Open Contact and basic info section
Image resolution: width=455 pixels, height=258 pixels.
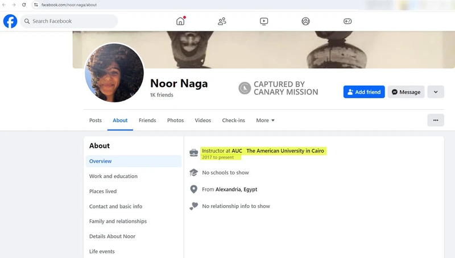[115, 206]
